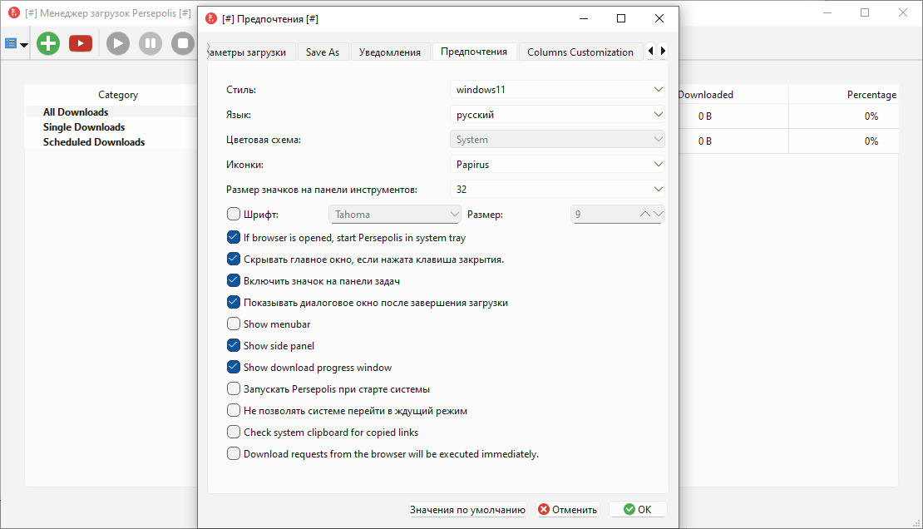Select the Предпочтения tab
Image resolution: width=923 pixels, height=529 pixels.
click(474, 52)
